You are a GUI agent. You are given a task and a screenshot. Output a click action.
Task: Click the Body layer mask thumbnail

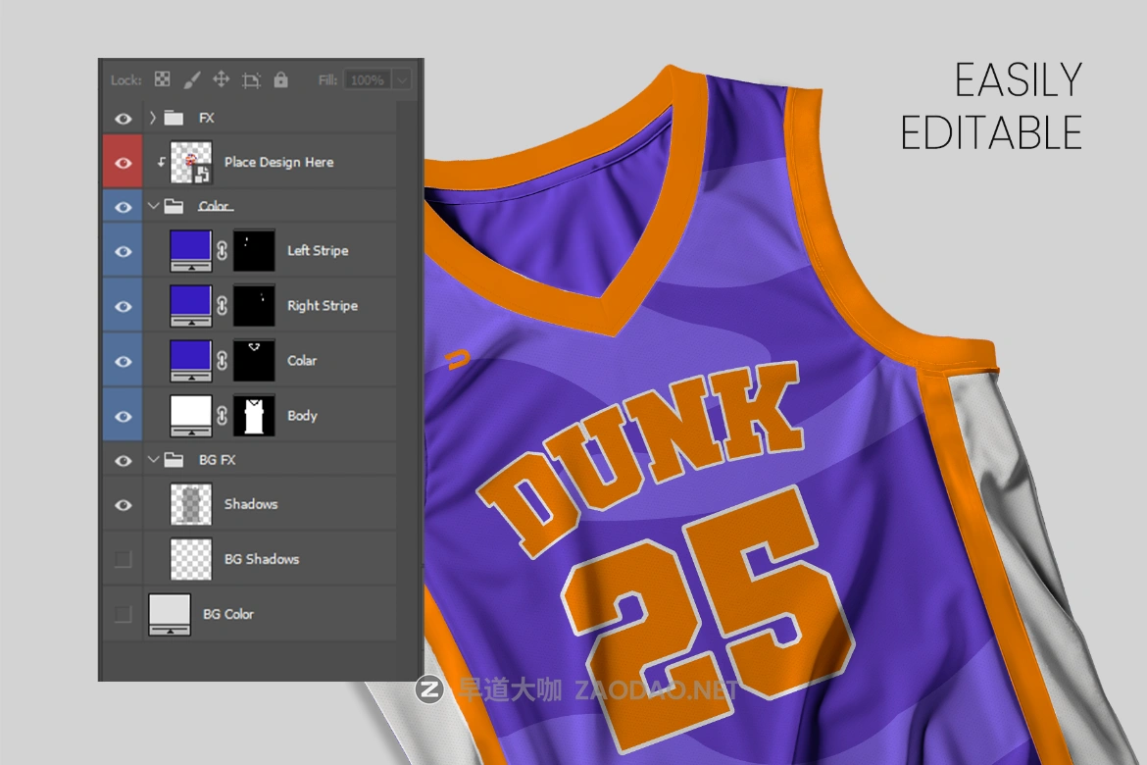tap(254, 416)
